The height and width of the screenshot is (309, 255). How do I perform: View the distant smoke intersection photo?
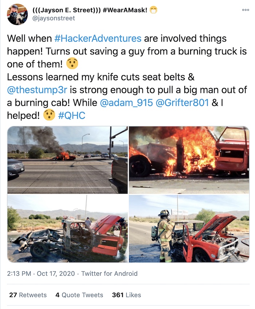point(67,160)
